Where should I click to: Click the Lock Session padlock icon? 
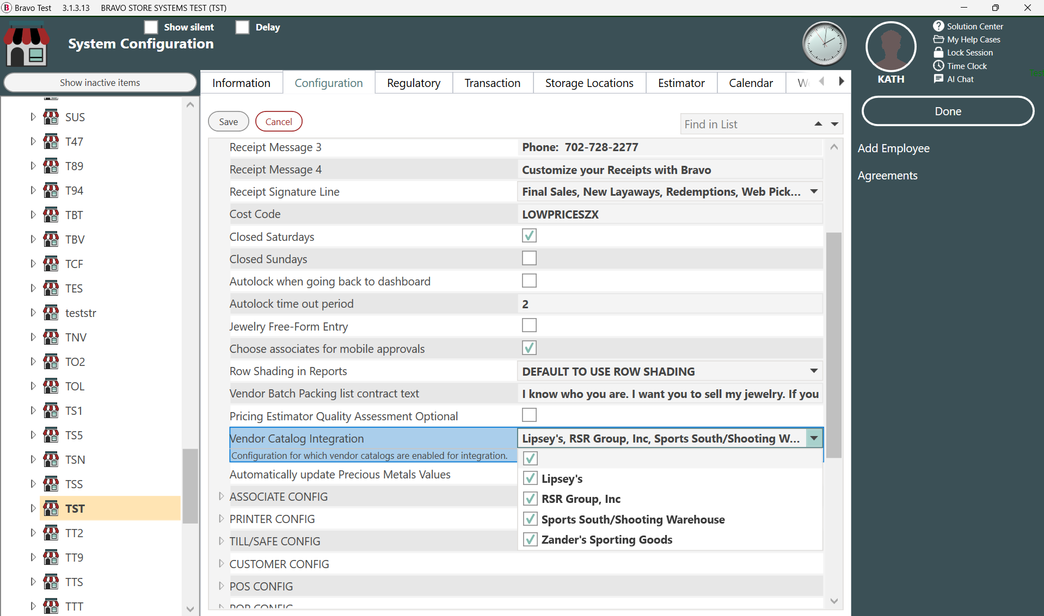[938, 52]
